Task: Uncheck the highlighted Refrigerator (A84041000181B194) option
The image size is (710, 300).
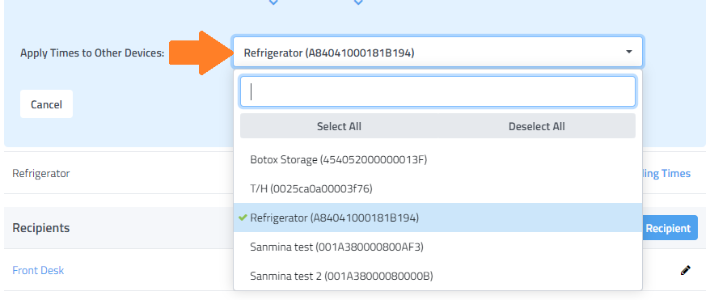Action: [x=437, y=218]
